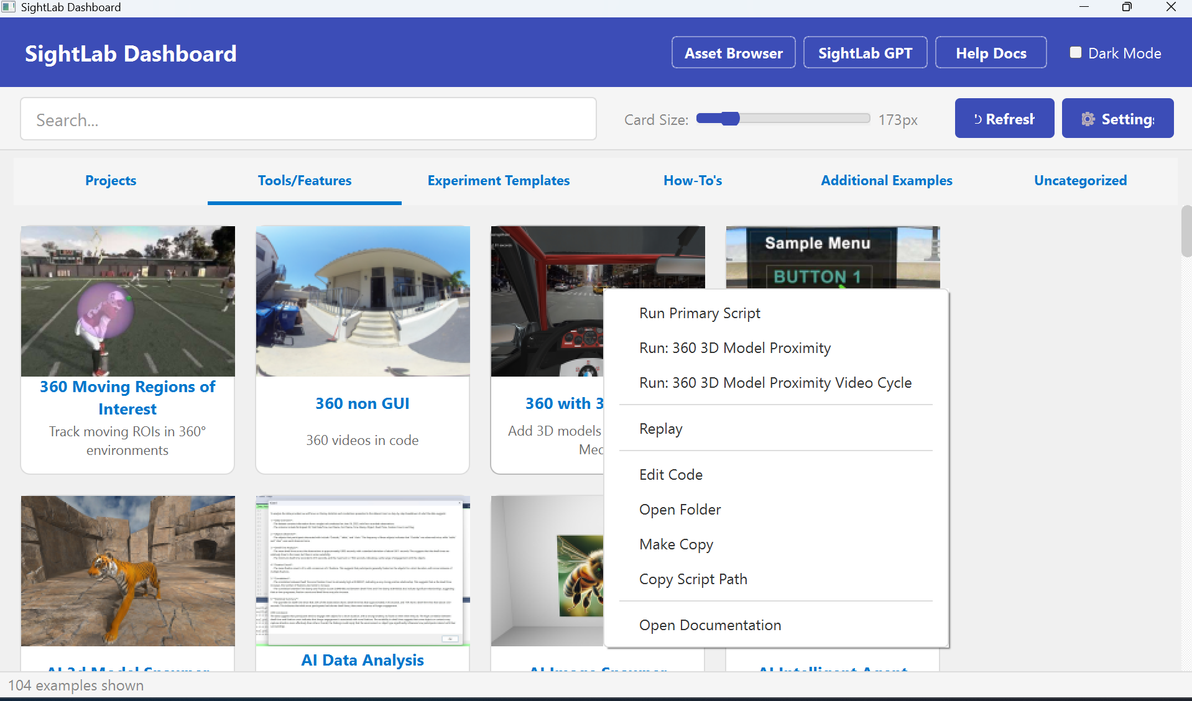Image resolution: width=1192 pixels, height=701 pixels.
Task: Click the Refresh arrow icon
Action: 977,119
